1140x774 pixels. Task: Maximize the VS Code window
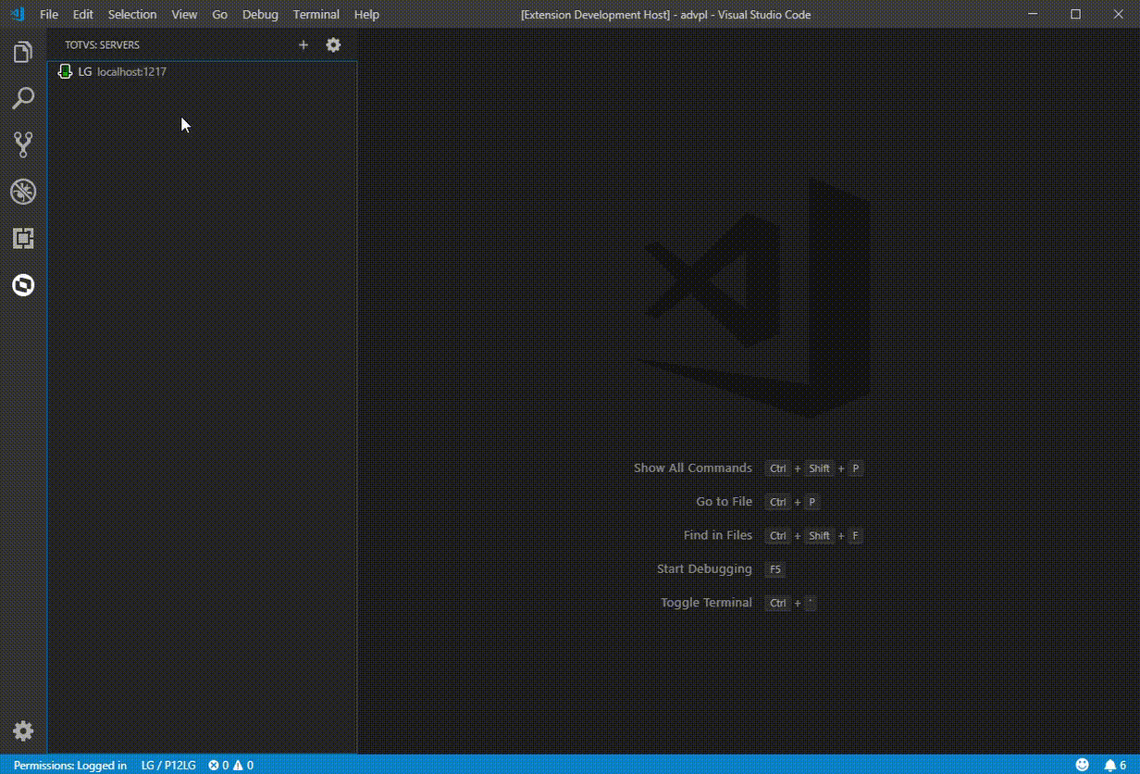tap(1075, 14)
